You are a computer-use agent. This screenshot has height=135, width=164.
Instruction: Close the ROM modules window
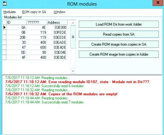point(158,3)
